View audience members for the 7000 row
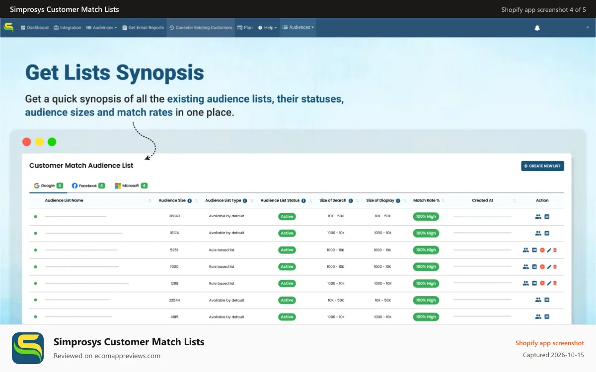 [x=526, y=267]
